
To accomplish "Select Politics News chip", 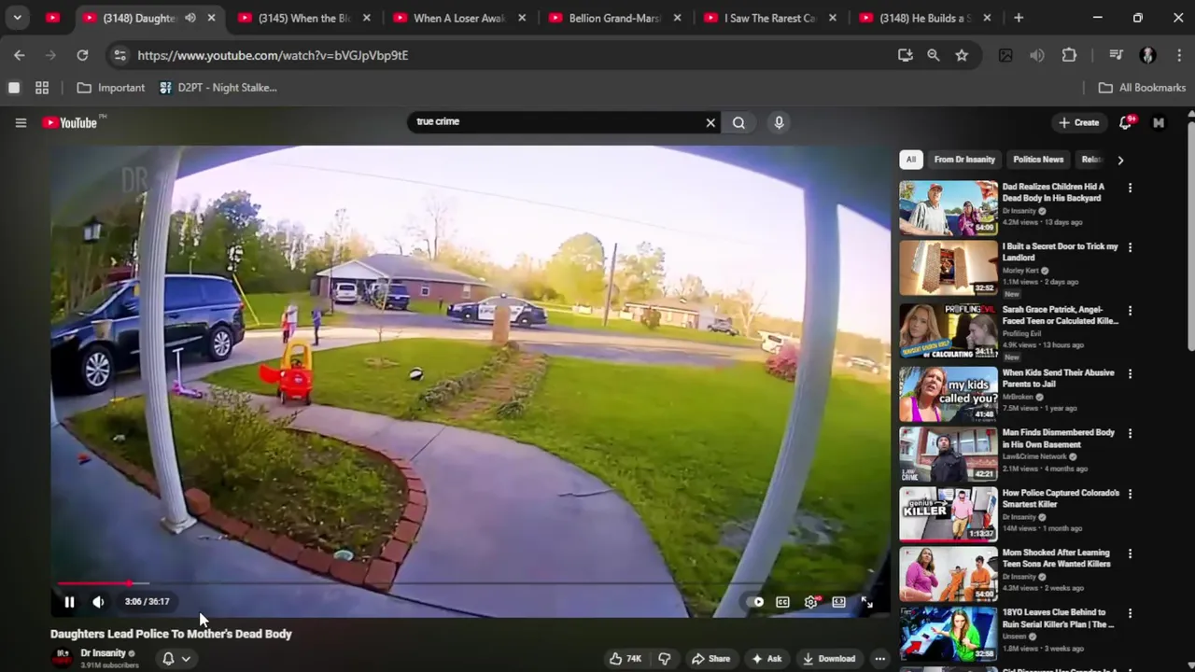I will pyautogui.click(x=1038, y=160).
